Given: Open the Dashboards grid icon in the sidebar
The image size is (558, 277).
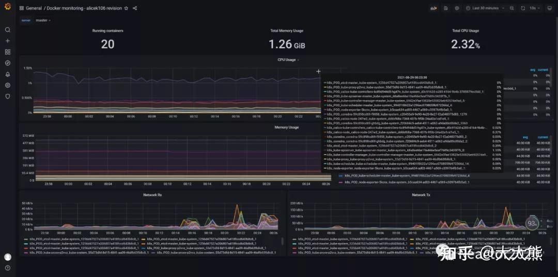Looking at the screenshot, I should [x=7, y=52].
